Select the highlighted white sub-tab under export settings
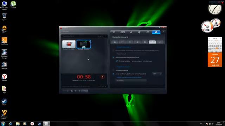 (152, 42)
